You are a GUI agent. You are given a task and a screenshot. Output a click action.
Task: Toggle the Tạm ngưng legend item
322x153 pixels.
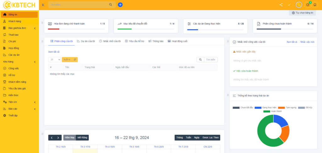click(x=286, y=108)
